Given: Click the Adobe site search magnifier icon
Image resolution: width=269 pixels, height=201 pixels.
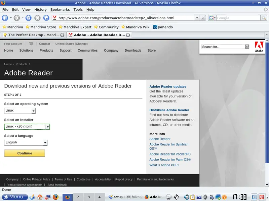Looking at the screenshot, I should (247, 47).
